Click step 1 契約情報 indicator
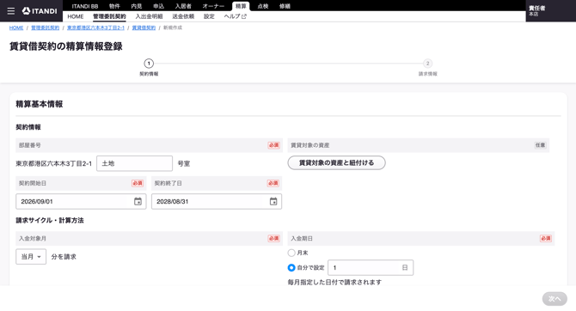 pos(149,67)
